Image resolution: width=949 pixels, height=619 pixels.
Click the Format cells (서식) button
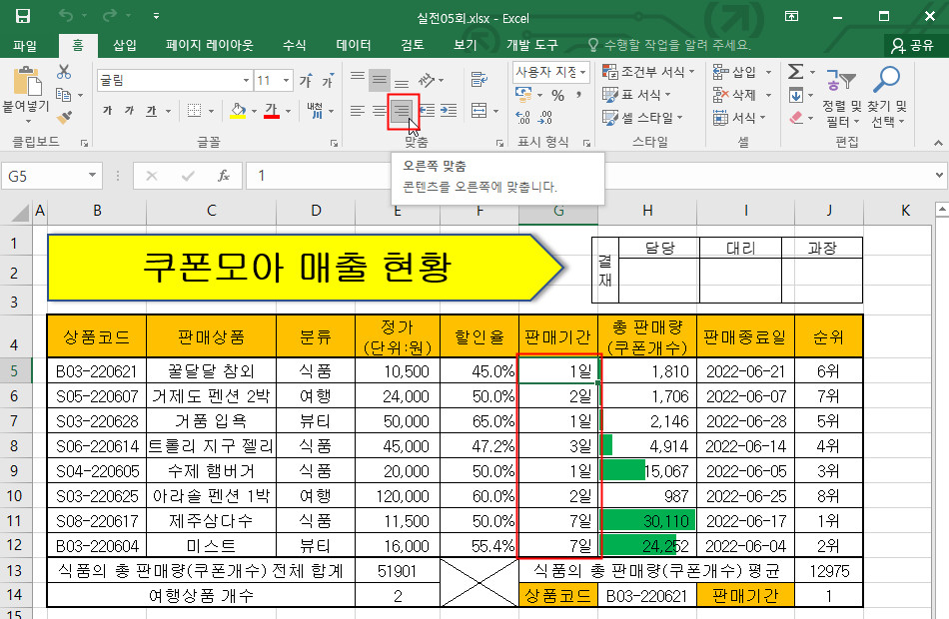pyautogui.click(x=739, y=118)
